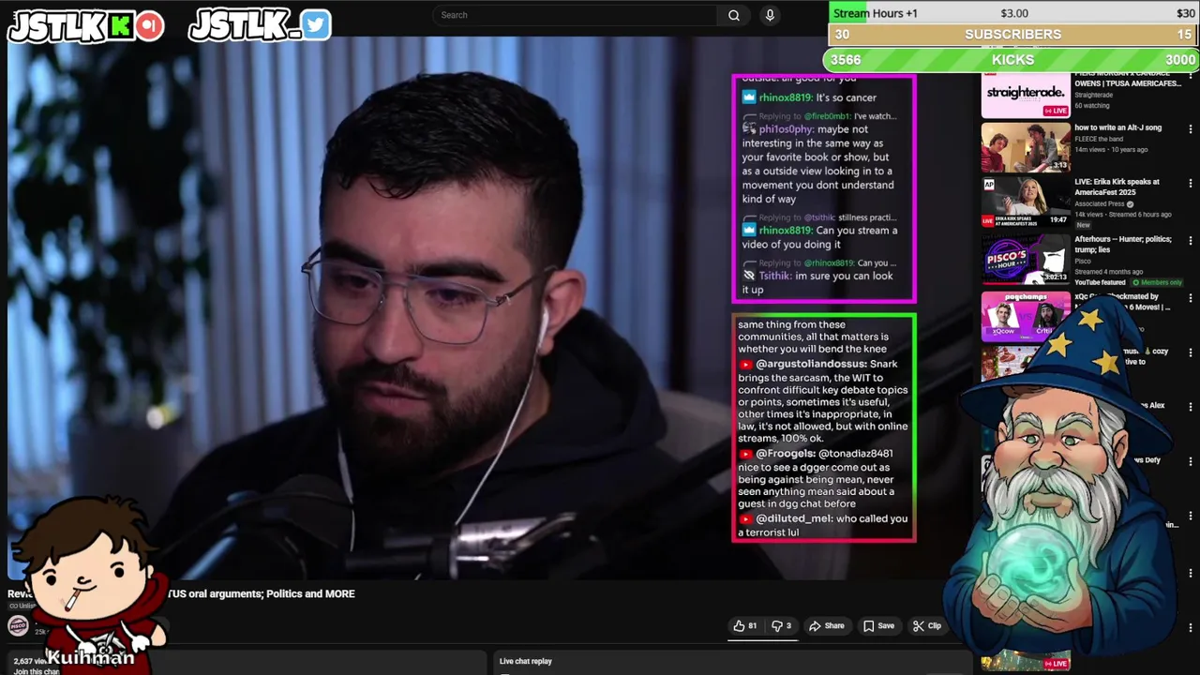Activate voice search microphone icon
Screen dimensions: 1200x675
(x=770, y=15)
